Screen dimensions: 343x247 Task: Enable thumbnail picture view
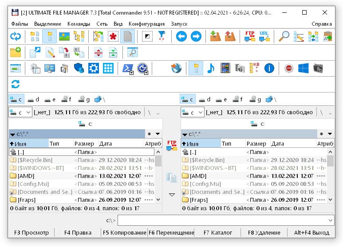pos(64,36)
